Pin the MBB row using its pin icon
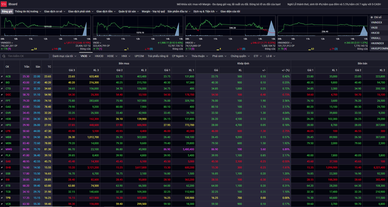This screenshot has width=388, height=207. tap(2, 137)
